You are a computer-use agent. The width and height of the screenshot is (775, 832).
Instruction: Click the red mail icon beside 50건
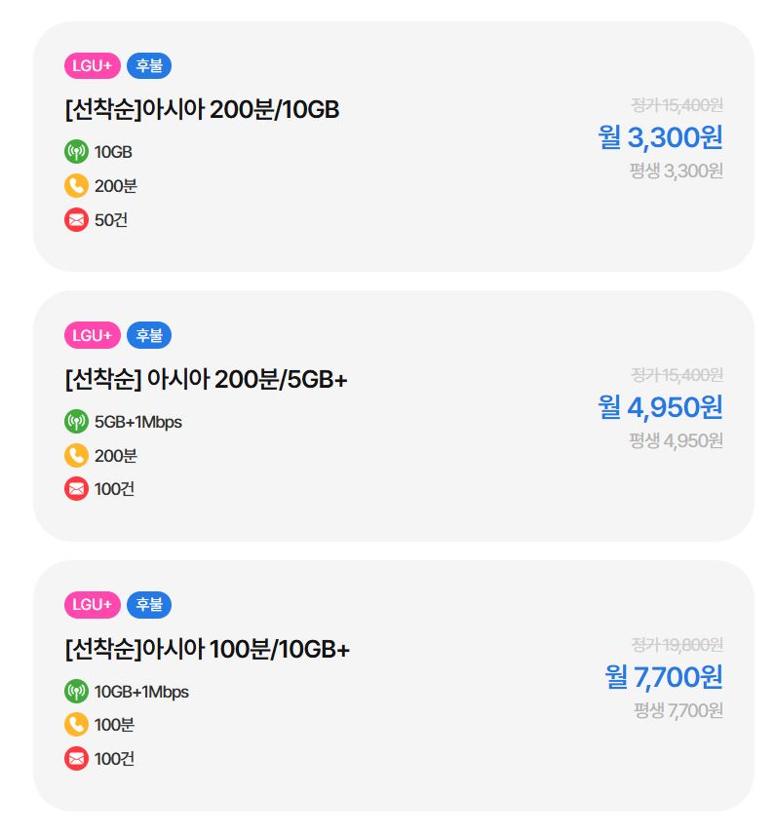point(76,219)
